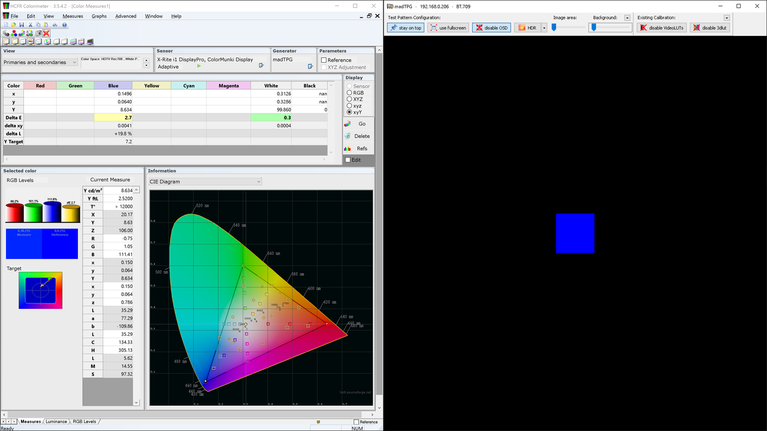Open the Existing Calibration dropdown arrow
This screenshot has height=431, width=767.
coord(727,18)
